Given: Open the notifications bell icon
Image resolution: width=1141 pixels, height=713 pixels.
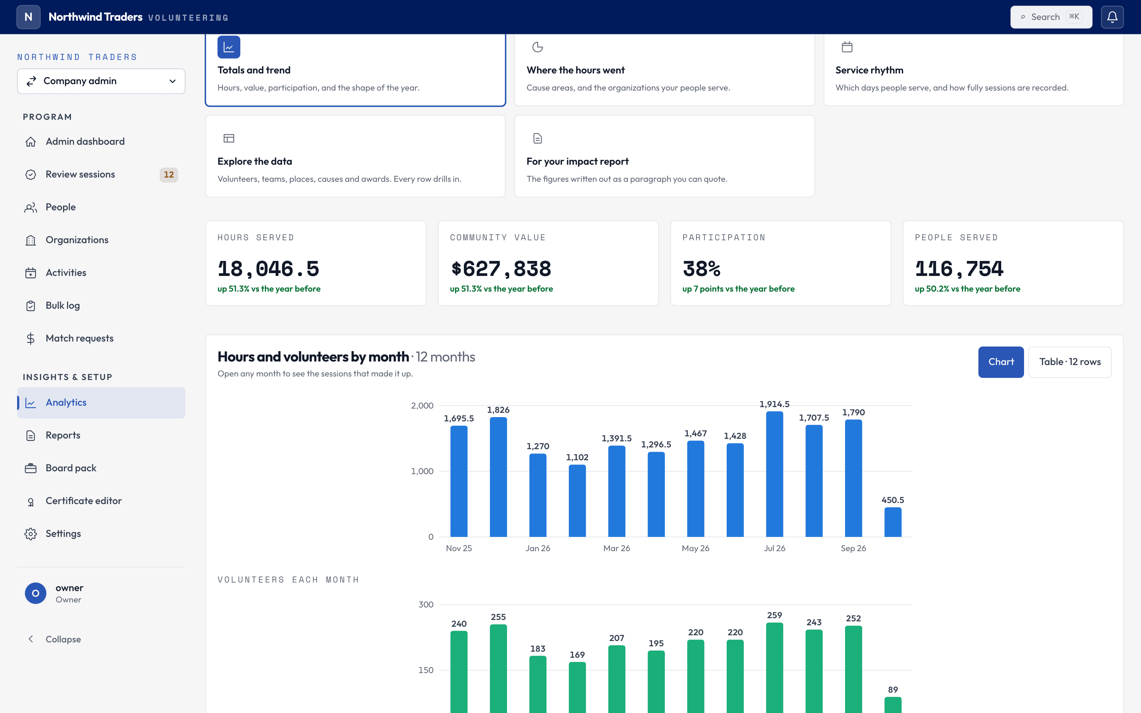Looking at the screenshot, I should click(x=1112, y=17).
